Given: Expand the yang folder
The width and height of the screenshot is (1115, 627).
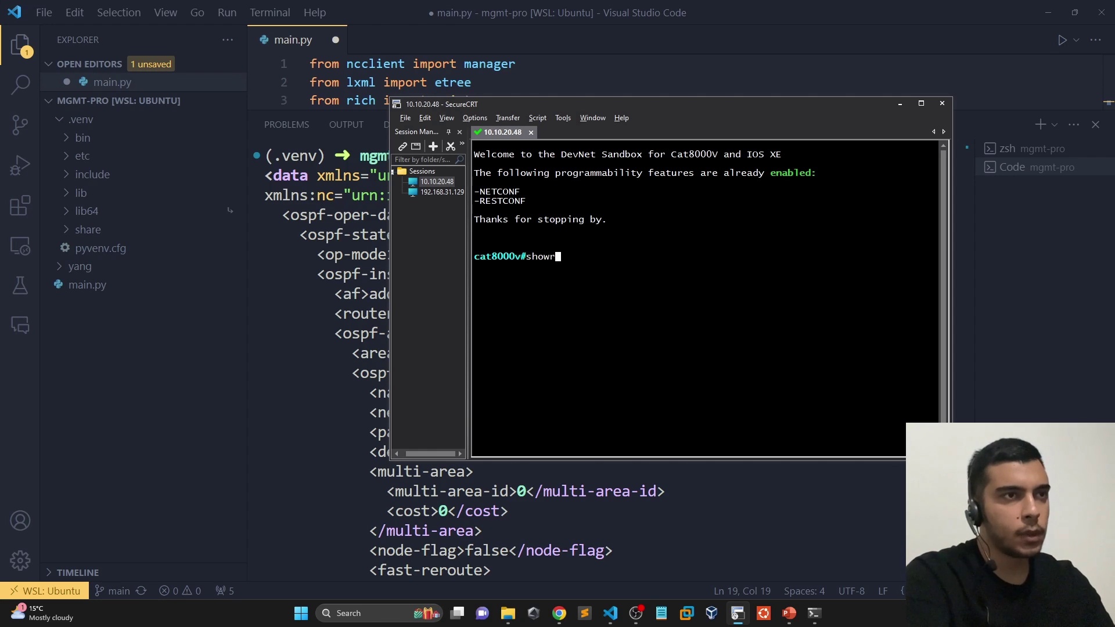Looking at the screenshot, I should coord(79,266).
